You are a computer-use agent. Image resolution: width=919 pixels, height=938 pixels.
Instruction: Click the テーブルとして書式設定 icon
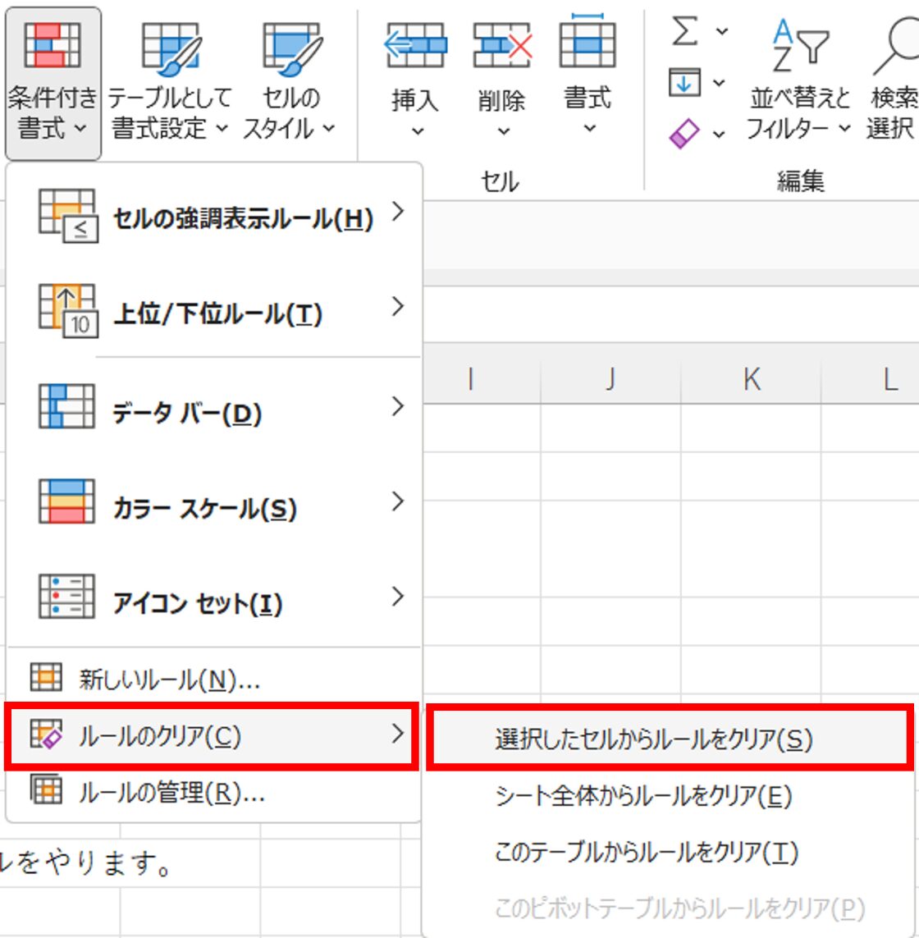[x=171, y=49]
